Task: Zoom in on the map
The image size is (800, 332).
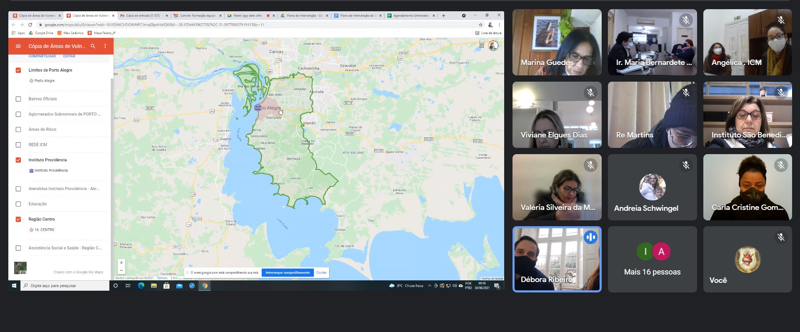Action: pyautogui.click(x=121, y=263)
